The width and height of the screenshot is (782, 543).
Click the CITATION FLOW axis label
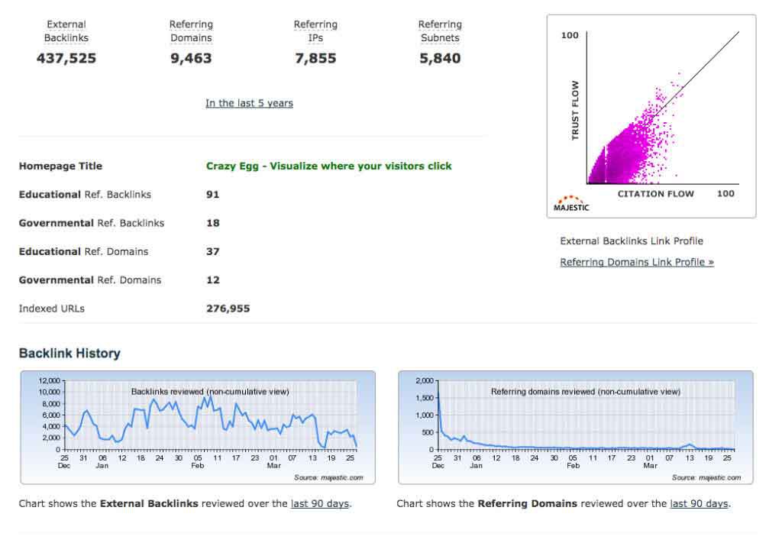pos(655,194)
